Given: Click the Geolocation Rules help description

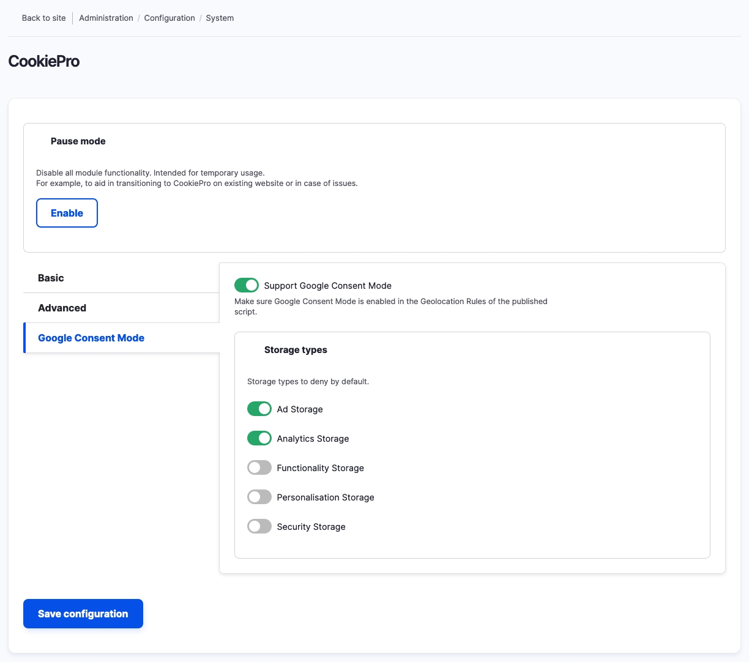Looking at the screenshot, I should point(391,307).
